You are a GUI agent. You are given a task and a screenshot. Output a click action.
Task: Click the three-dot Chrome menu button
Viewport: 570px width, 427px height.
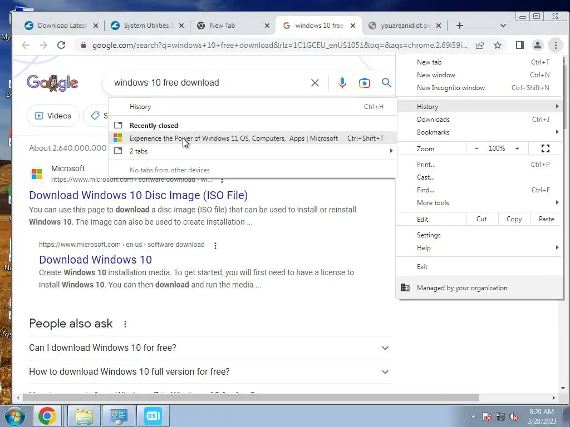coord(556,45)
